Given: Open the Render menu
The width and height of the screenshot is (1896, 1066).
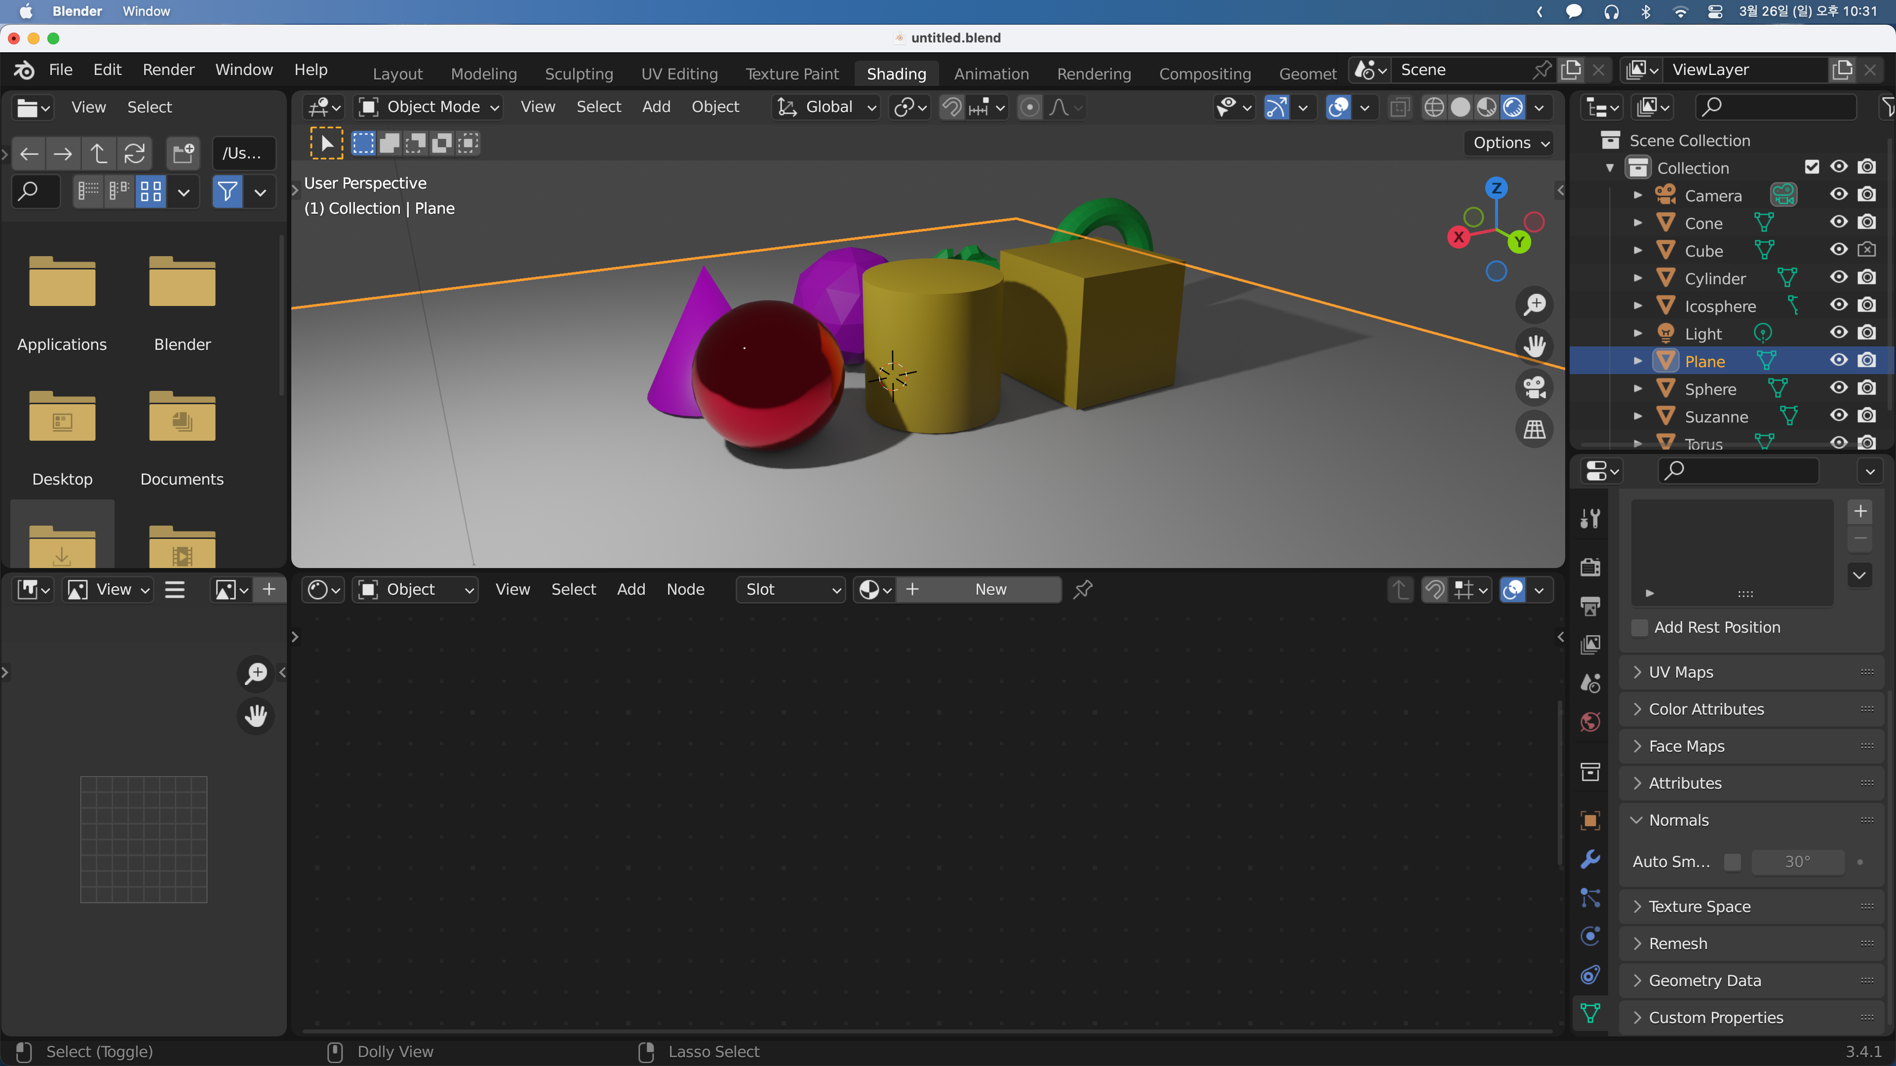Looking at the screenshot, I should coord(168,69).
